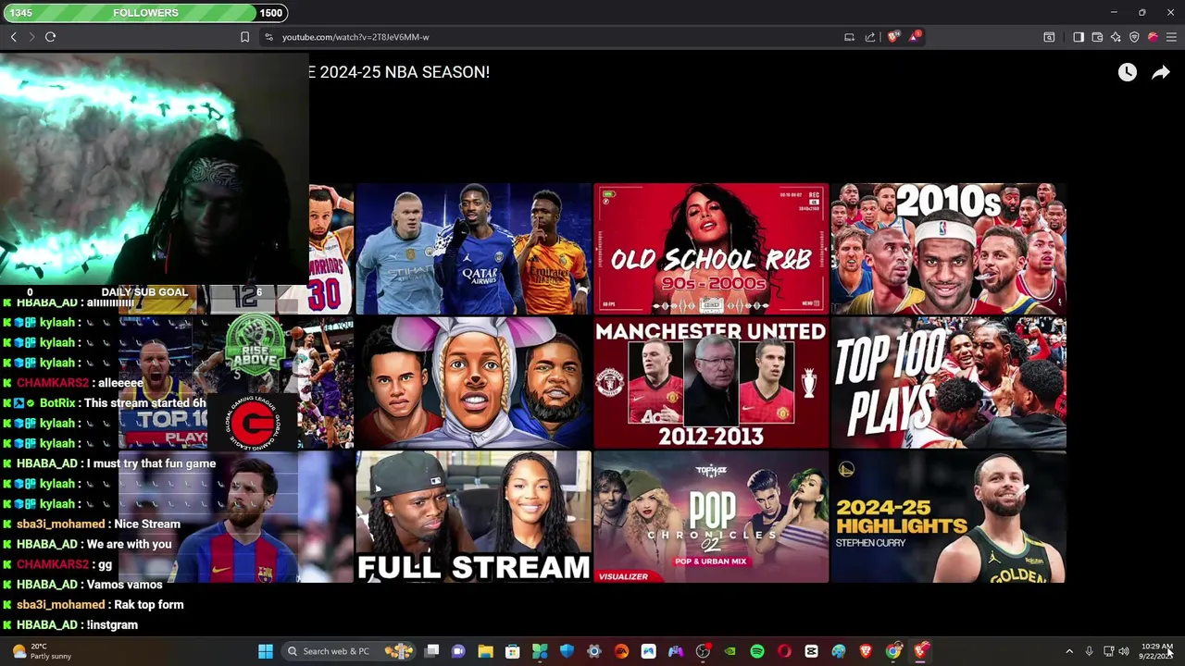Open the Warriors number 30 jersey thumbnail
Screen dimensions: 1185x666
coord(331,249)
